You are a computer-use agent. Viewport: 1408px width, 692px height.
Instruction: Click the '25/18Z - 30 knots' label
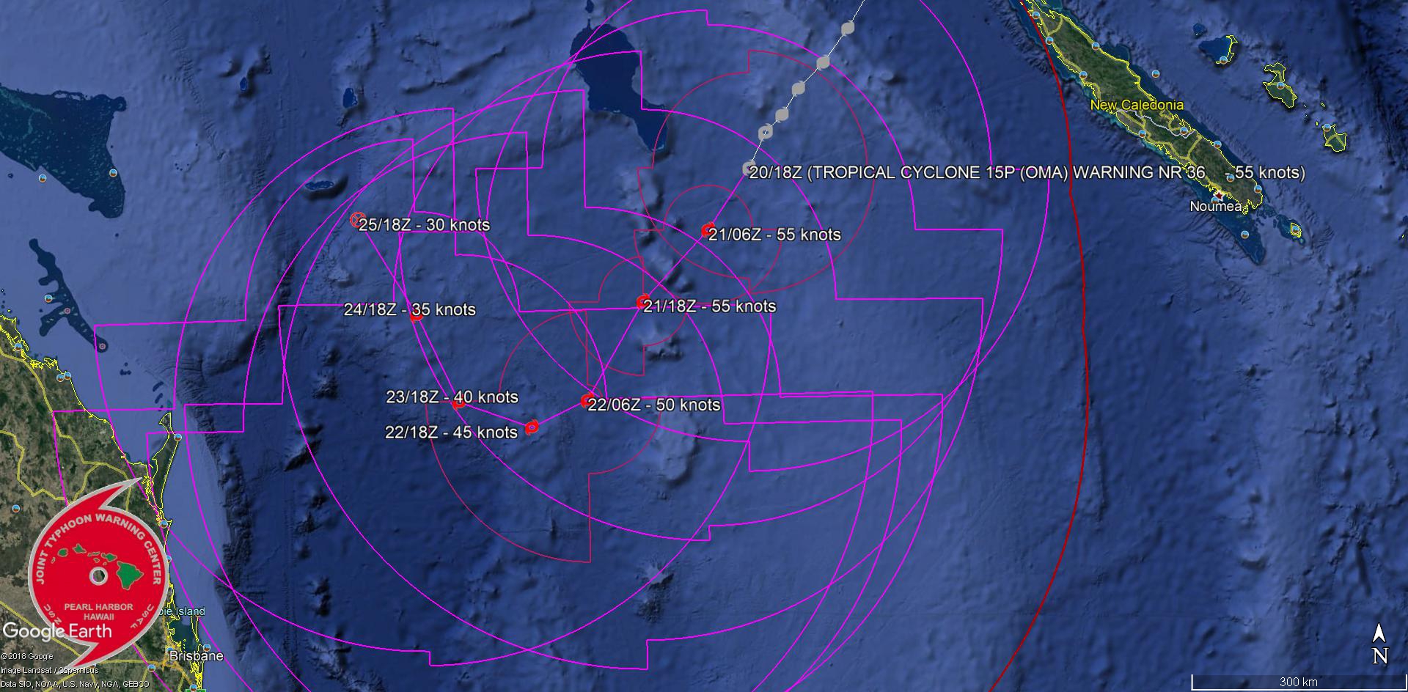tap(425, 225)
